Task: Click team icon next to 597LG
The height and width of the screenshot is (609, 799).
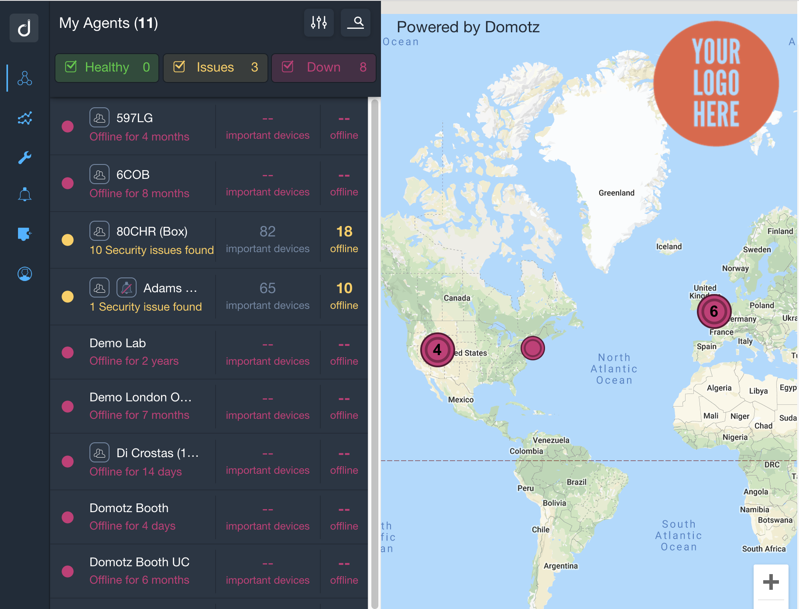Action: click(99, 117)
